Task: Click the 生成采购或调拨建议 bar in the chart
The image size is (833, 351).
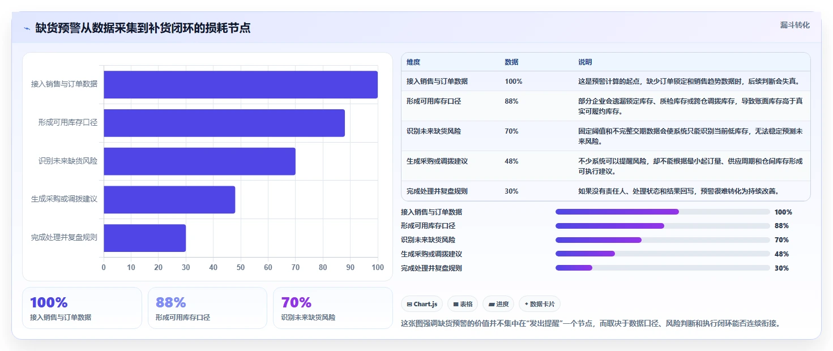Action: 169,200
